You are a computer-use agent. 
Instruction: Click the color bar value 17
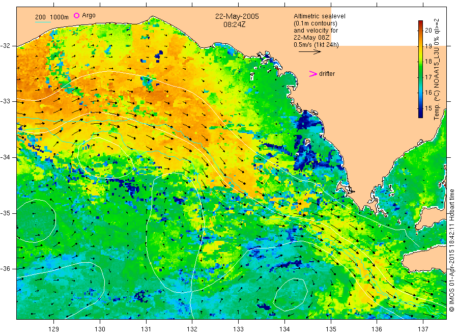[428, 77]
